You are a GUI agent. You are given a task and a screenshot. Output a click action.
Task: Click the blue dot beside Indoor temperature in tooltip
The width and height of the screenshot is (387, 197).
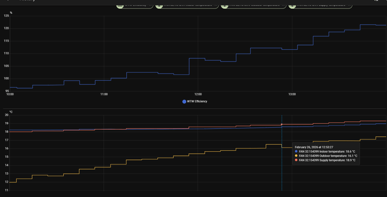point(296,152)
